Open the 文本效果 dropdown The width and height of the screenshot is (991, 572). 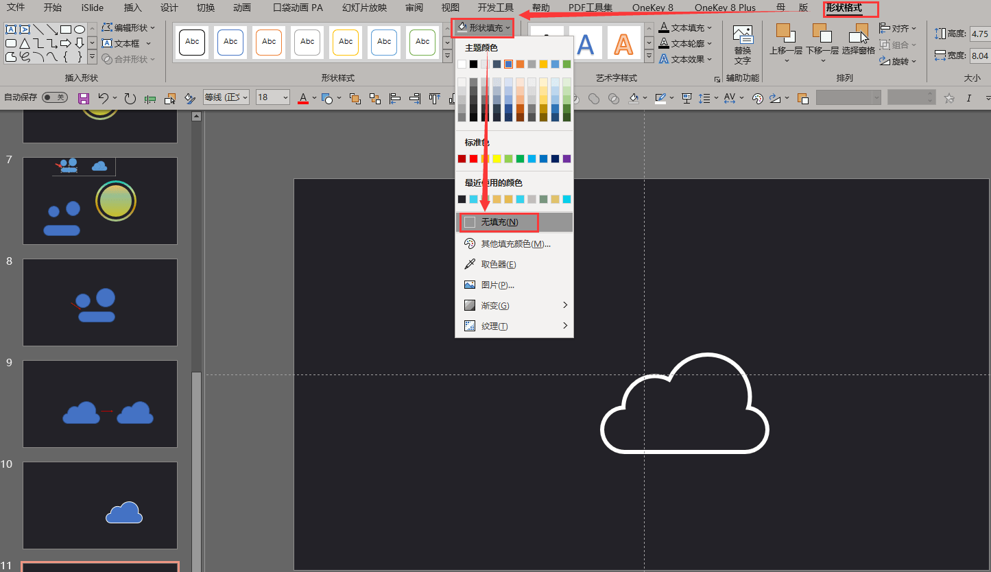click(x=686, y=59)
